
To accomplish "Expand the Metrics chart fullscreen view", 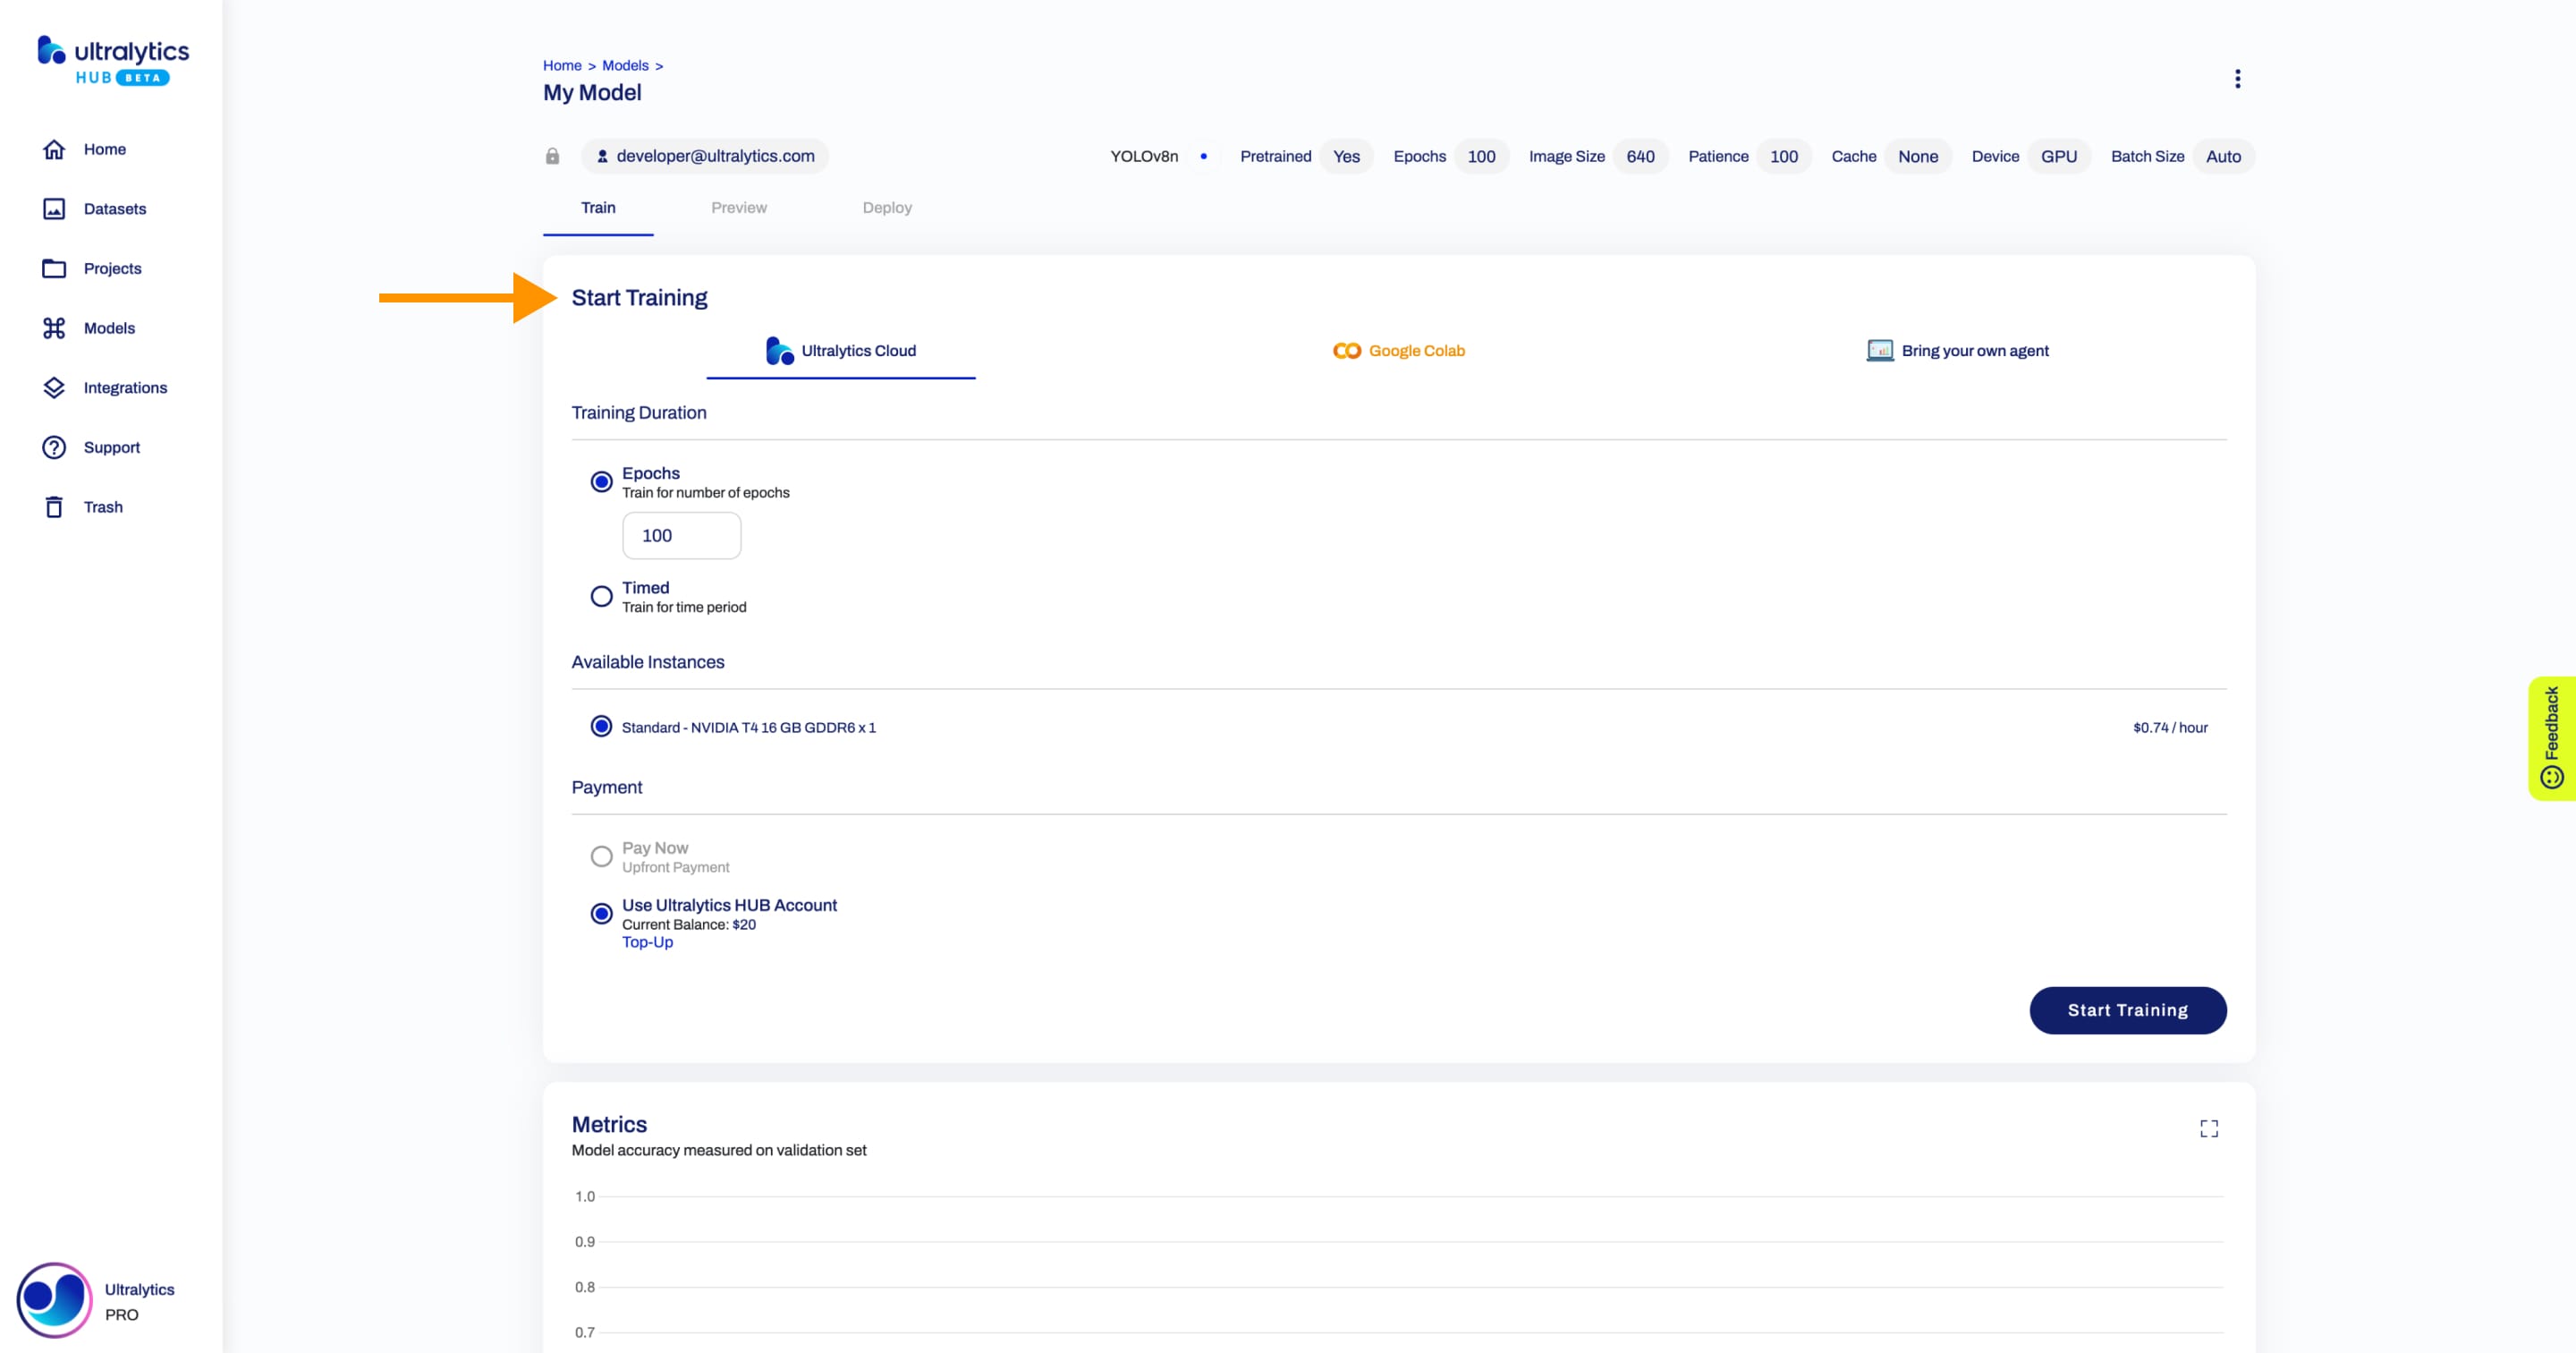I will 2208,1127.
